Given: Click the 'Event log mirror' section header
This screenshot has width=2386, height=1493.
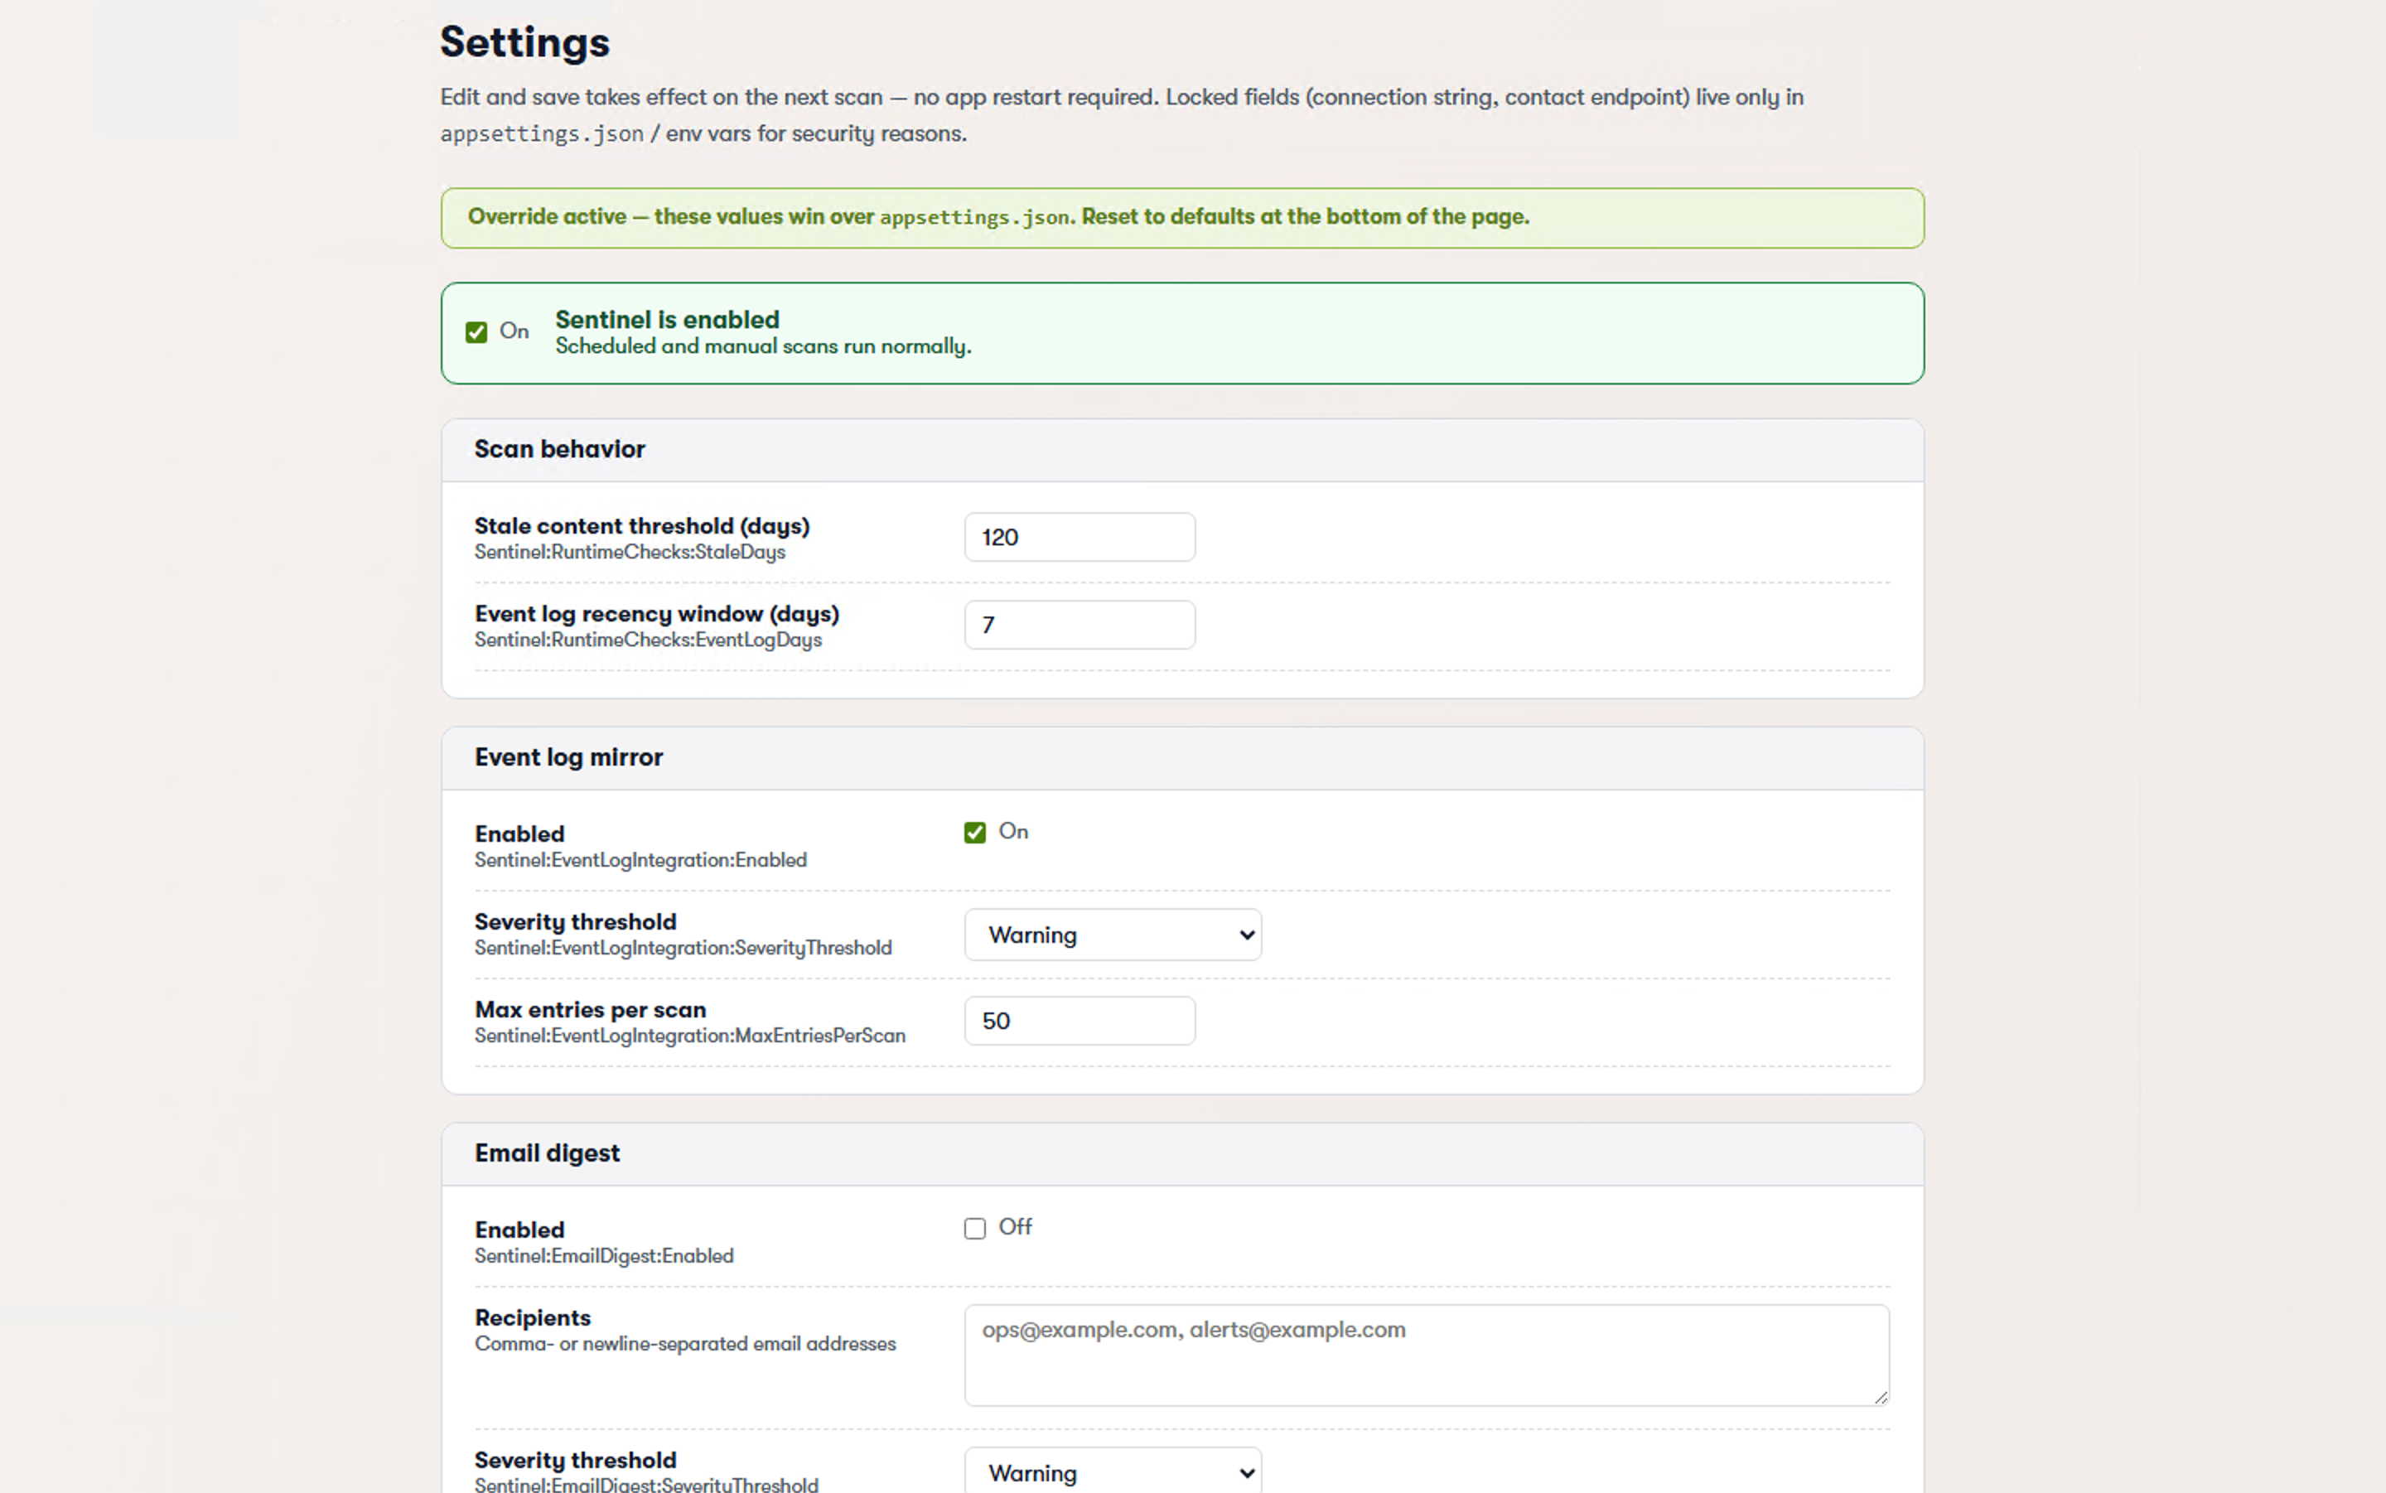Looking at the screenshot, I should pyautogui.click(x=568, y=756).
